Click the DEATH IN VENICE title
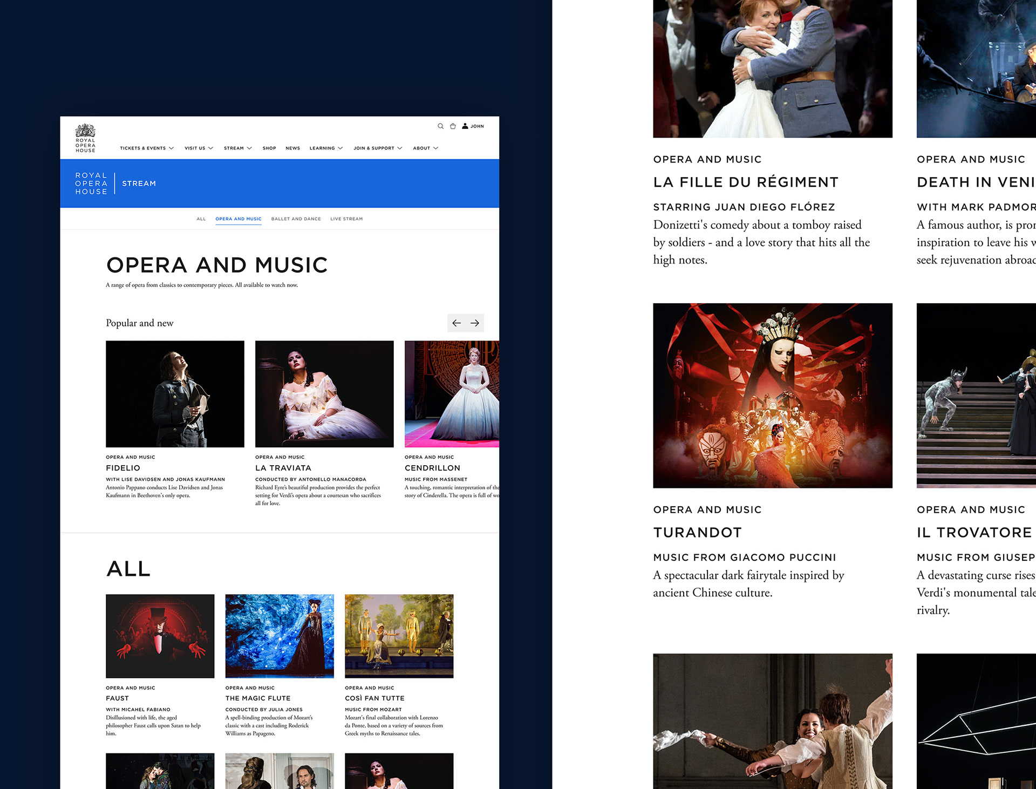The image size is (1036, 789). [976, 182]
